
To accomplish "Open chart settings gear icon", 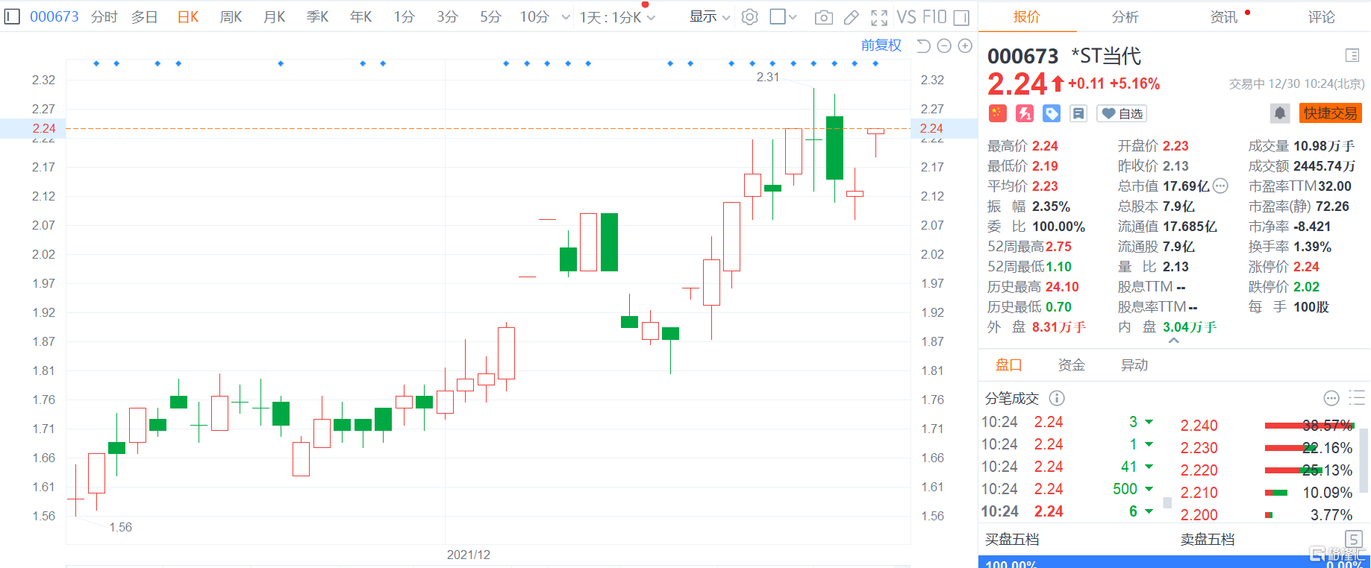I will tap(750, 17).
